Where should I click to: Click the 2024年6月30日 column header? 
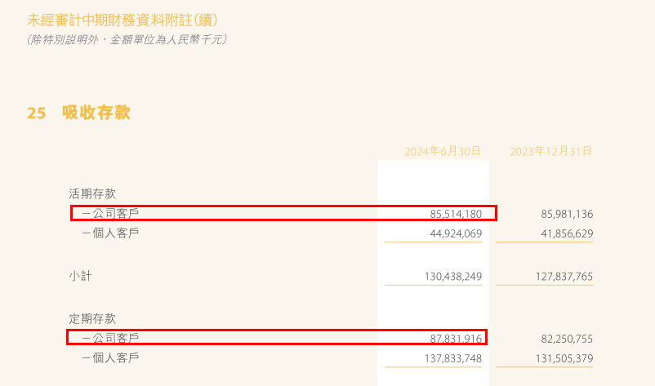coord(443,151)
